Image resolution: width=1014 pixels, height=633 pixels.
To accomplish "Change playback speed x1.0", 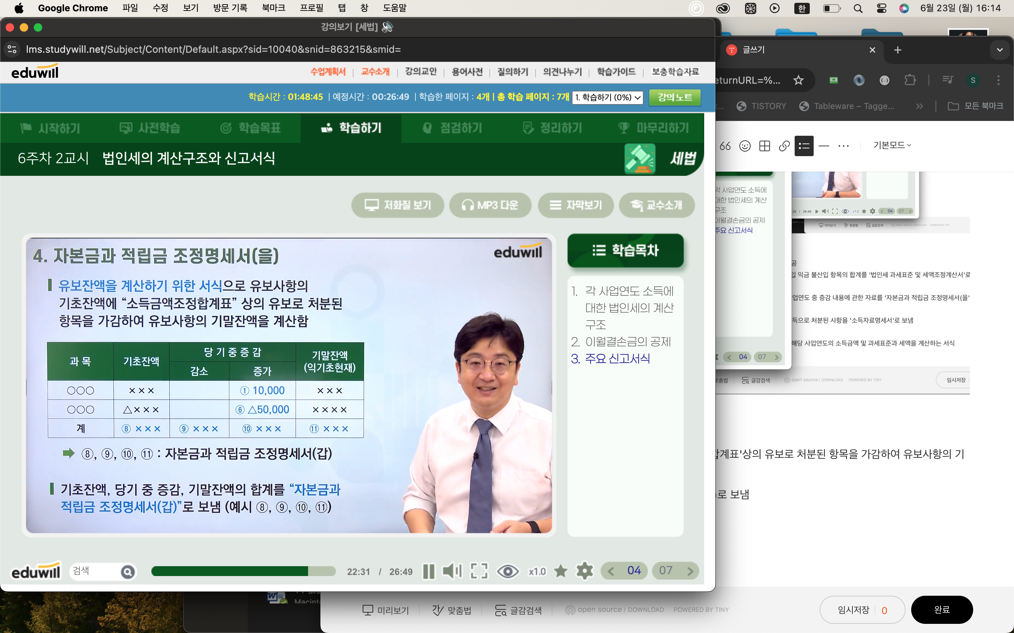I will (537, 571).
